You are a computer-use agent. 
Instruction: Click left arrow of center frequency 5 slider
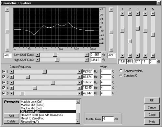[x=12, y=93]
